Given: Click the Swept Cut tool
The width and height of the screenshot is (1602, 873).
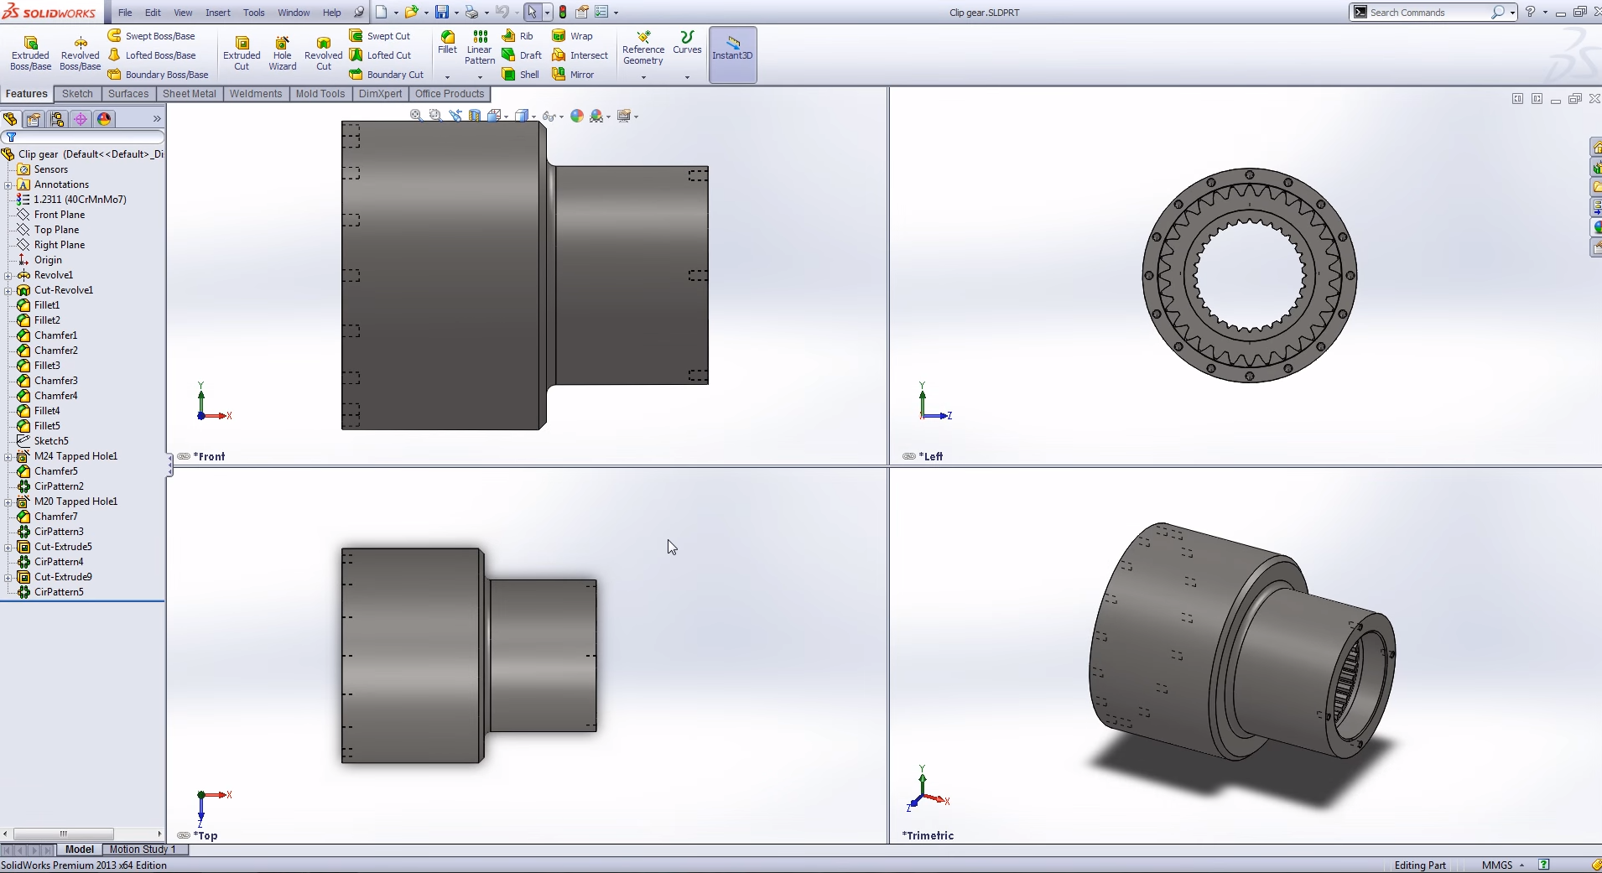Looking at the screenshot, I should point(380,36).
